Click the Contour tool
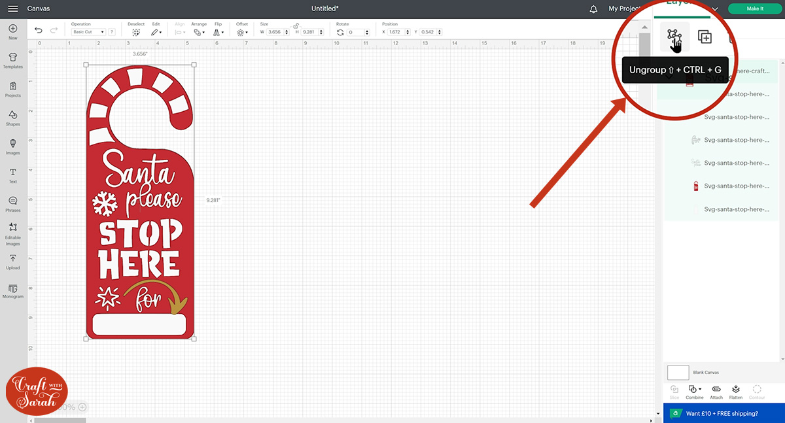Screen dimensions: 785x423 tap(757, 392)
